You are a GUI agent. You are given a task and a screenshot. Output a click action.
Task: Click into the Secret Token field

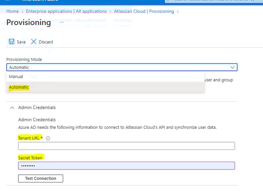126,166
